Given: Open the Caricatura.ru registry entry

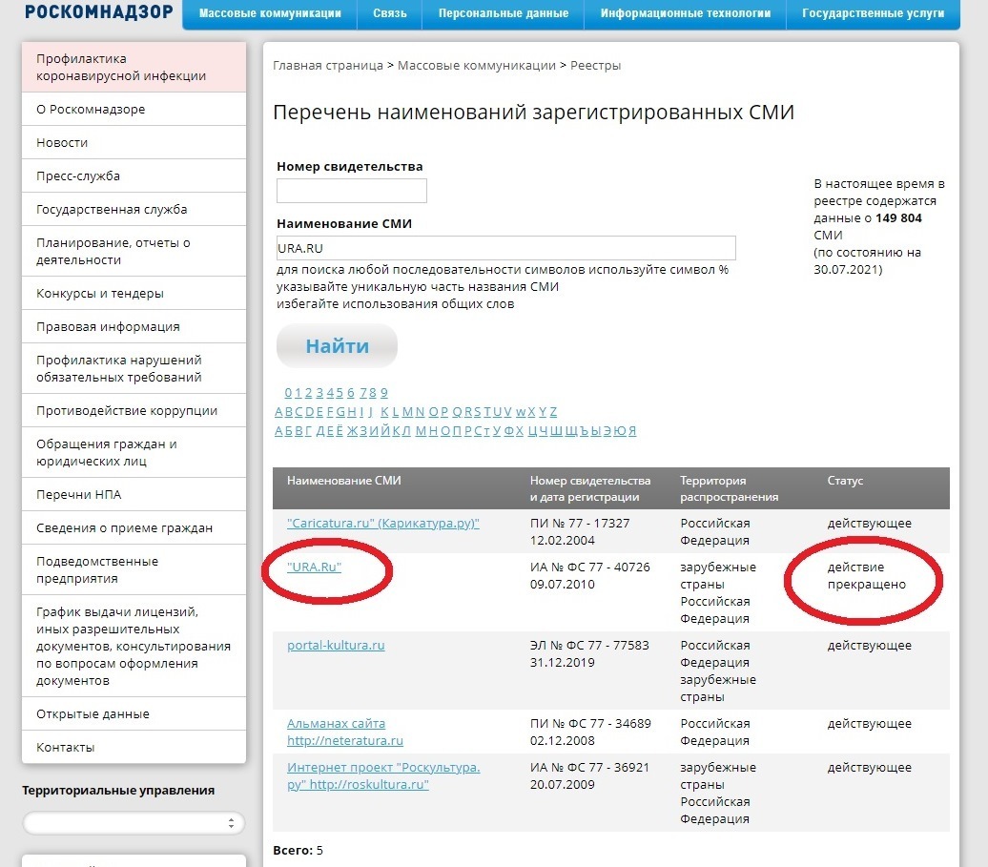Looking at the screenshot, I should [x=383, y=523].
